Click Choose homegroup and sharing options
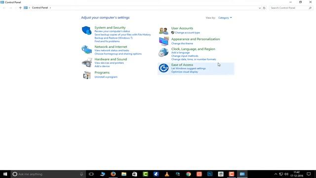The height and width of the screenshot is (178, 316). [118, 54]
